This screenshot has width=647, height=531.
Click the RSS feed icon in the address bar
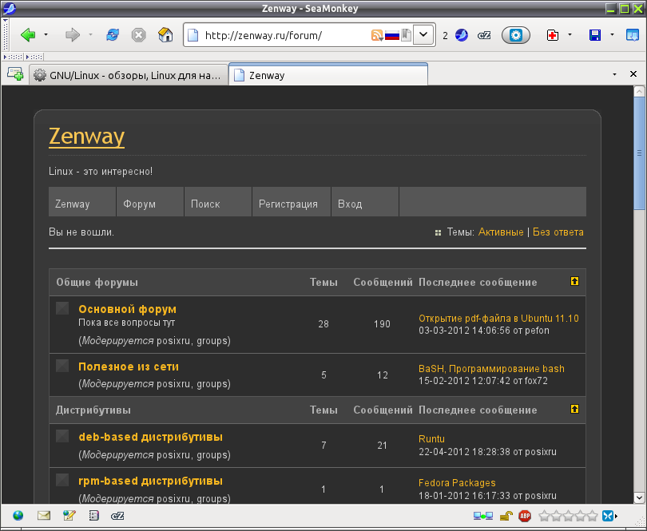click(377, 35)
